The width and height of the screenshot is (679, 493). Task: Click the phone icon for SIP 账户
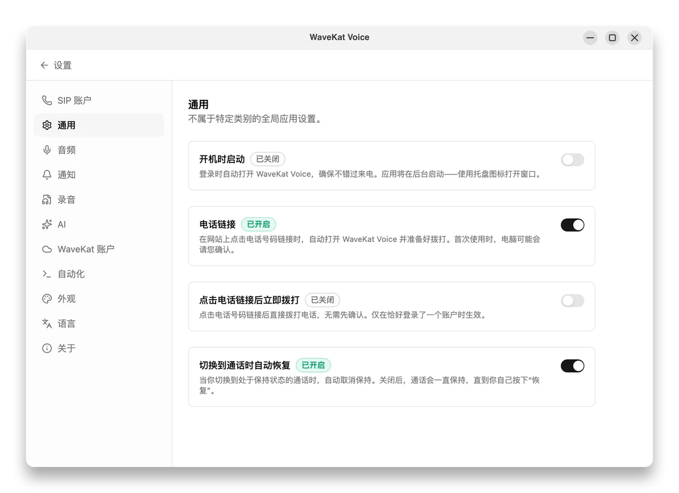(47, 101)
